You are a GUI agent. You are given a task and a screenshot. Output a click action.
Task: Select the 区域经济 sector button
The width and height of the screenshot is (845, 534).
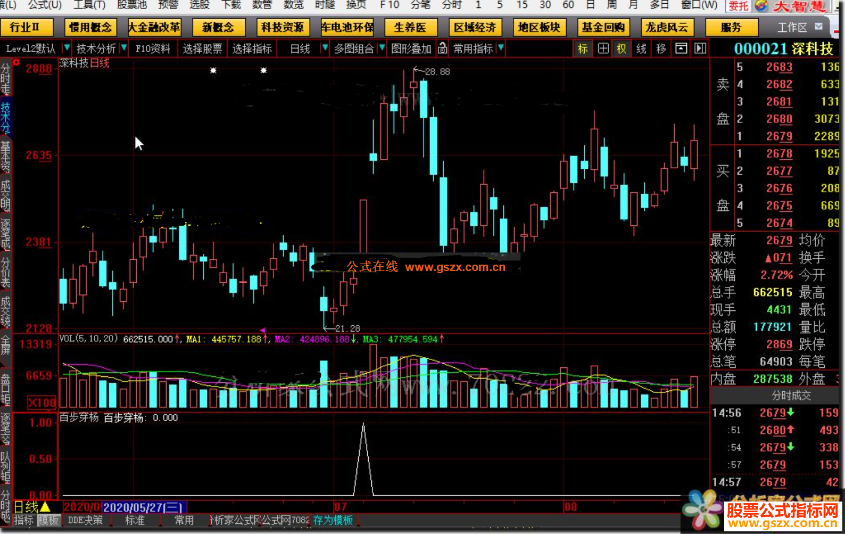pyautogui.click(x=475, y=27)
